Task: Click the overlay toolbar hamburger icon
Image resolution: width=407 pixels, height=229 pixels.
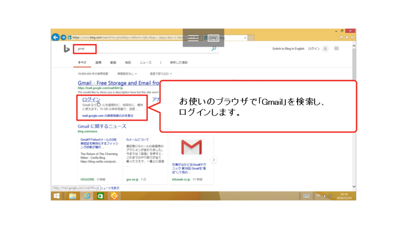Action: coord(193,38)
